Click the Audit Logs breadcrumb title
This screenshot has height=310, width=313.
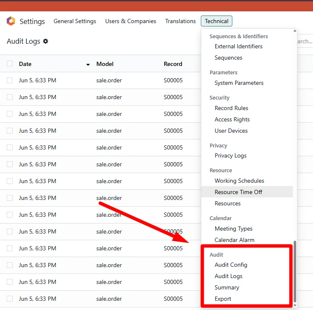[x=24, y=41]
